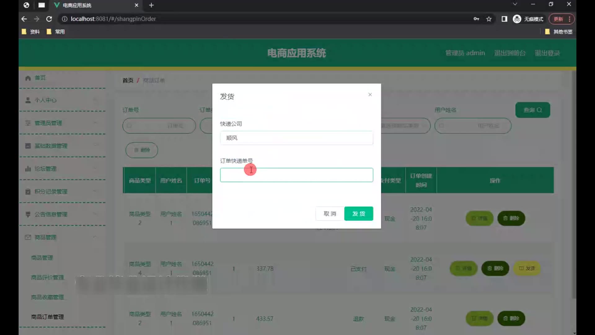
Task: Click the 取消 button in dialog
Action: pyautogui.click(x=330, y=214)
